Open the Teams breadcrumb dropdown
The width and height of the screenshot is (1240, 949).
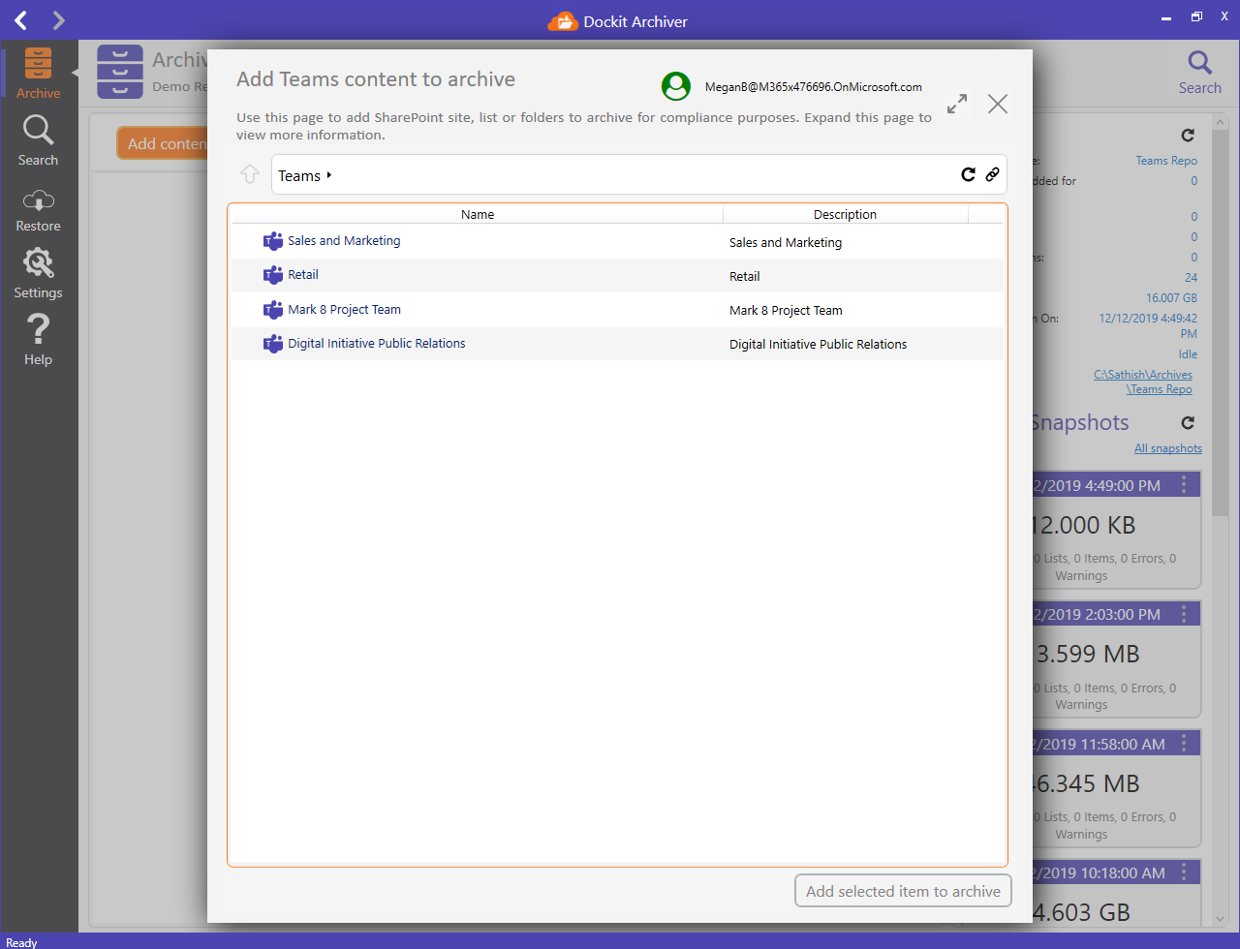(x=326, y=175)
